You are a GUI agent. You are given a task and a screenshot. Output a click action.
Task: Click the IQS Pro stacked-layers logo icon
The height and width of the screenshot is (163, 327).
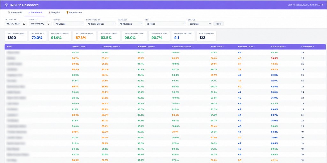[x=6, y=5]
